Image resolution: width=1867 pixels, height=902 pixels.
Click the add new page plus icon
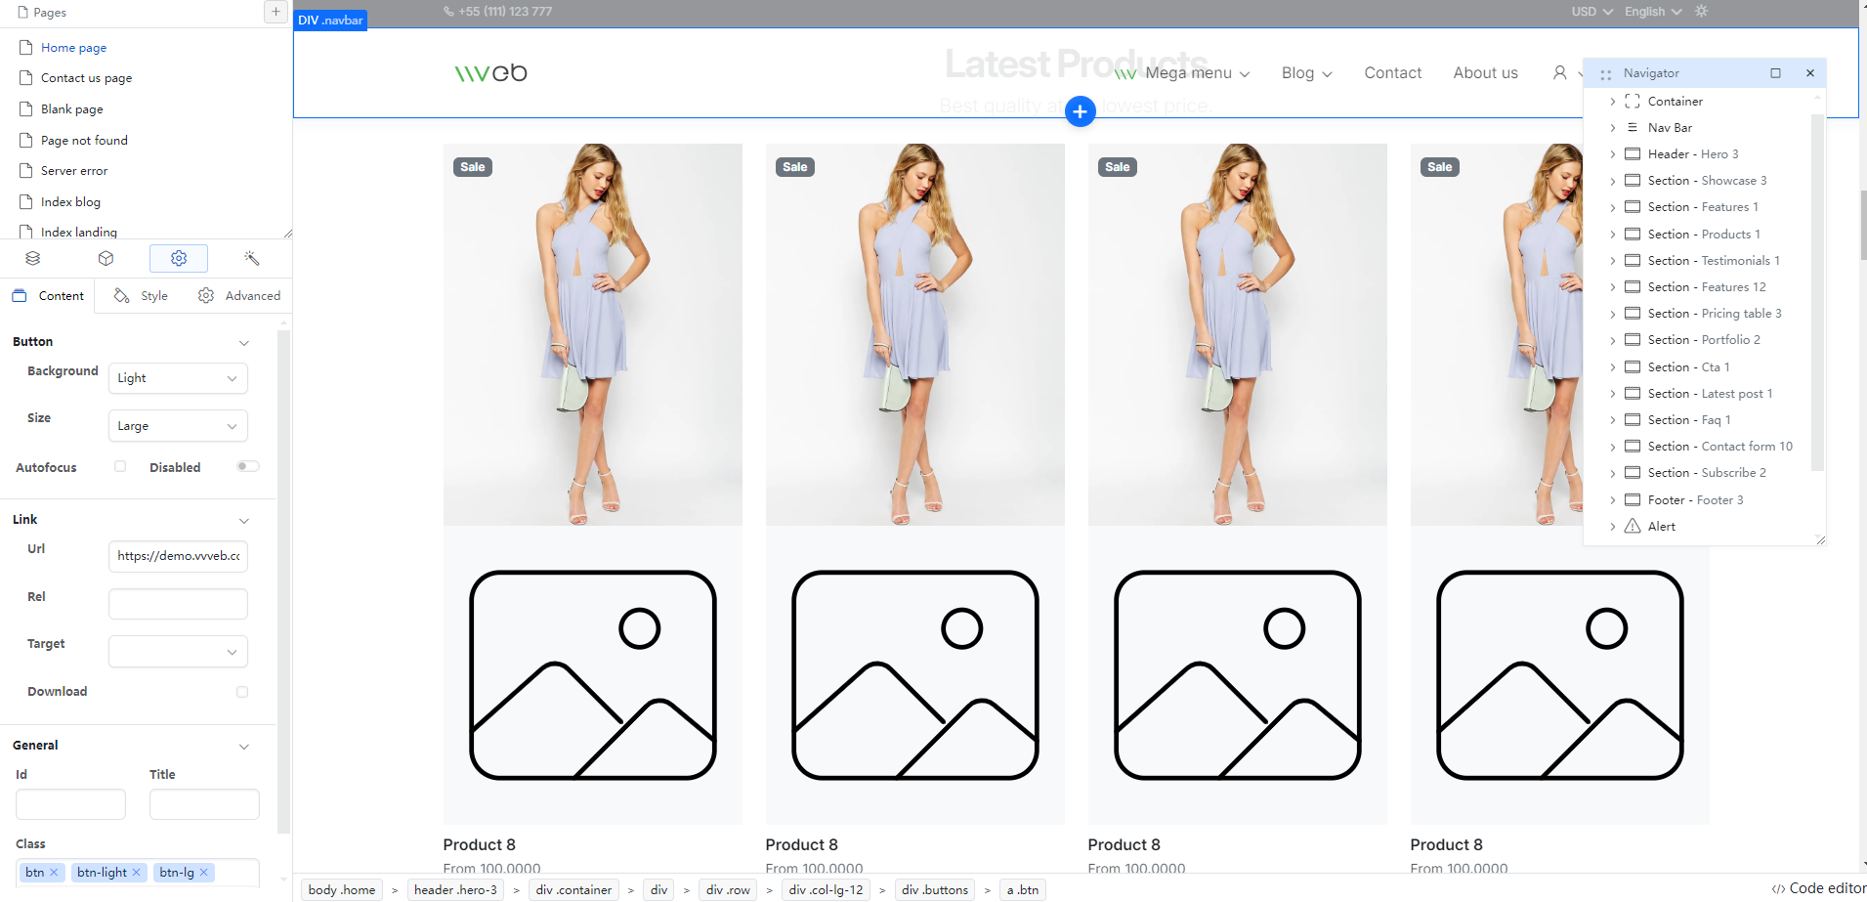pyautogui.click(x=276, y=12)
